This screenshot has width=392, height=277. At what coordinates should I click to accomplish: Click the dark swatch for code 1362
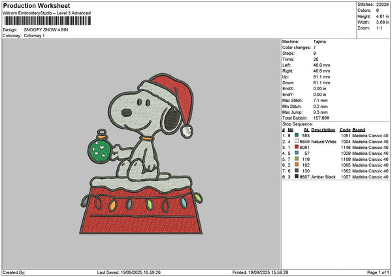tap(297, 171)
